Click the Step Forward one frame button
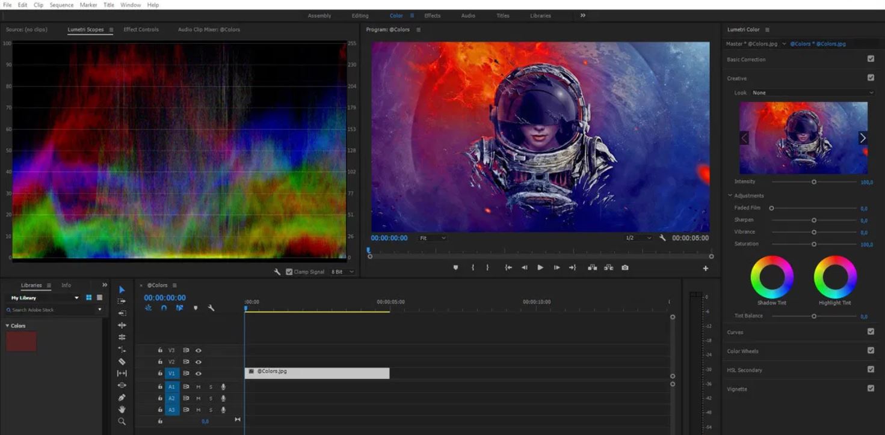Image resolution: width=885 pixels, height=435 pixels. [x=557, y=267]
